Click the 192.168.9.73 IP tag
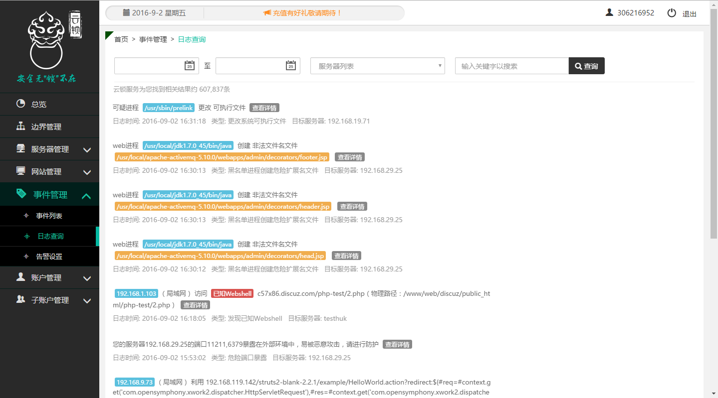 pos(135,382)
